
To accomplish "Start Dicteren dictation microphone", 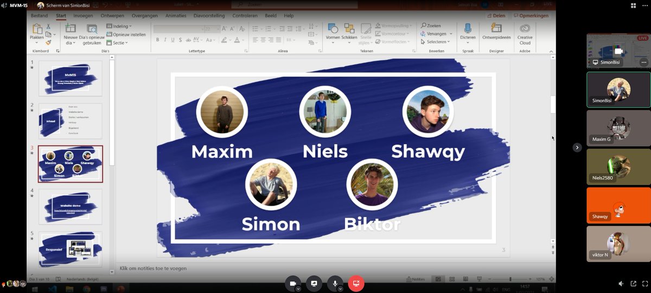I will (468, 31).
